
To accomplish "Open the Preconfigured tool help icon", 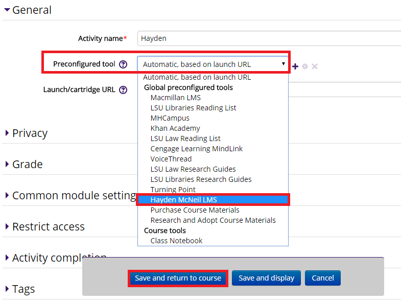I will pos(123,64).
